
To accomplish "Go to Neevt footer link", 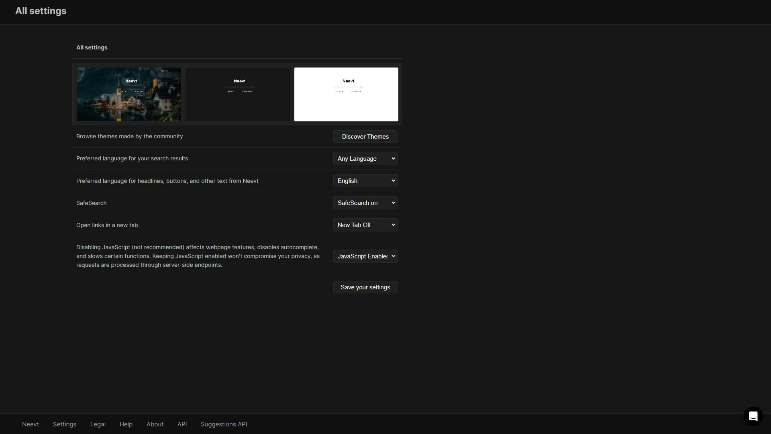I will (31, 424).
